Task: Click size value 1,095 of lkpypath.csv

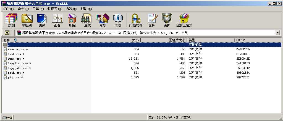Action: coord(135,68)
